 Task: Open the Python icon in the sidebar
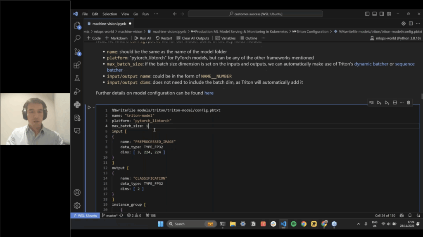click(77, 104)
